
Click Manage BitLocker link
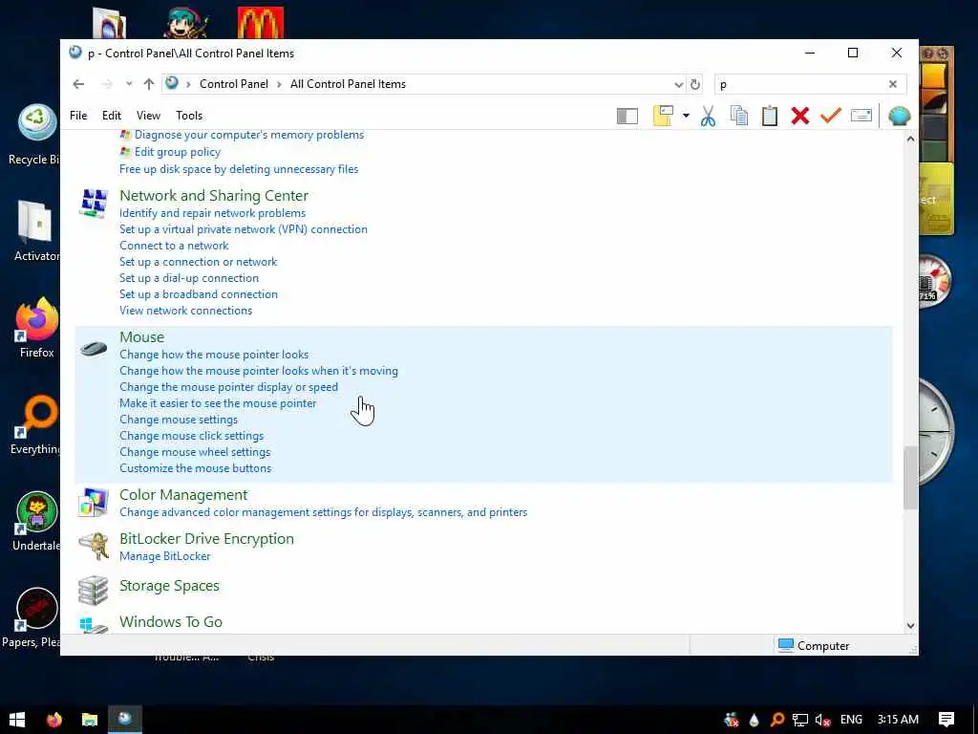[165, 556]
